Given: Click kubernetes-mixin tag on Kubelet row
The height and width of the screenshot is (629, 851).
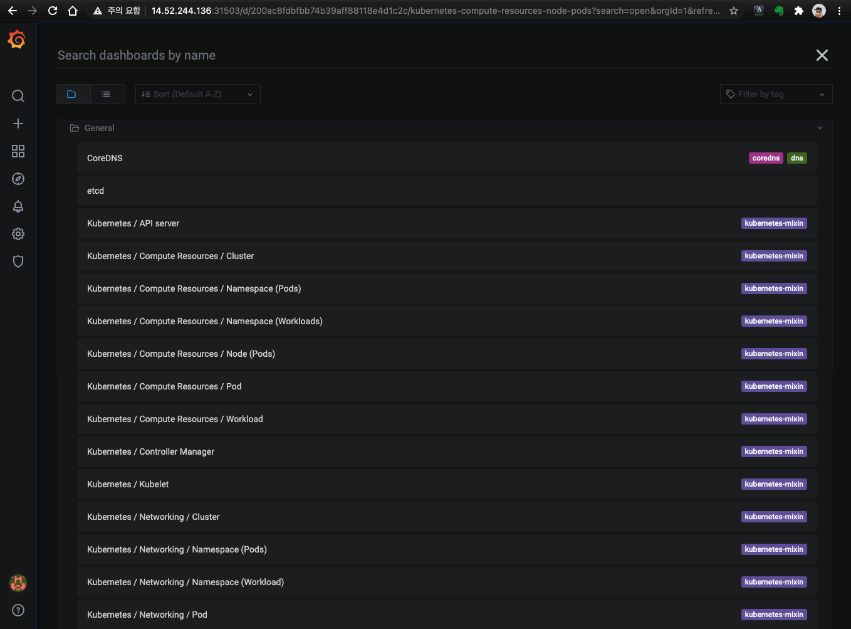Looking at the screenshot, I should pyautogui.click(x=774, y=484).
